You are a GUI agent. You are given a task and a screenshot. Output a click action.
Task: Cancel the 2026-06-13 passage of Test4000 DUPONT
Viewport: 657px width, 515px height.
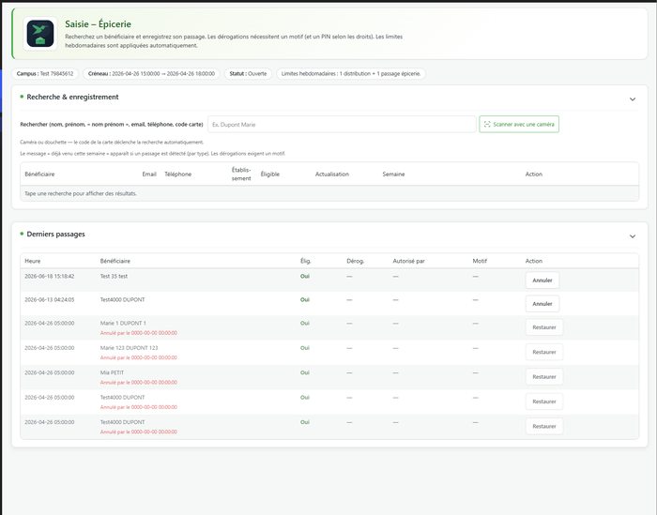click(542, 304)
